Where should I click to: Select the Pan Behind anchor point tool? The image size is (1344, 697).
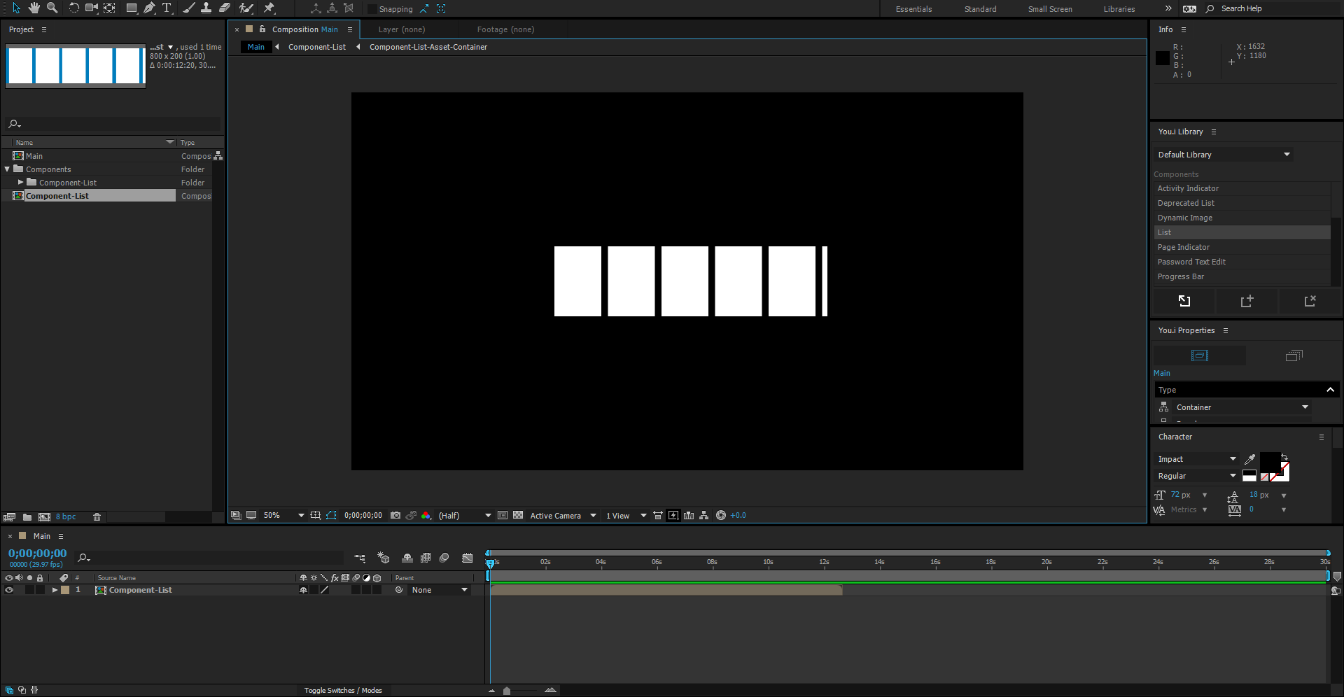(110, 8)
